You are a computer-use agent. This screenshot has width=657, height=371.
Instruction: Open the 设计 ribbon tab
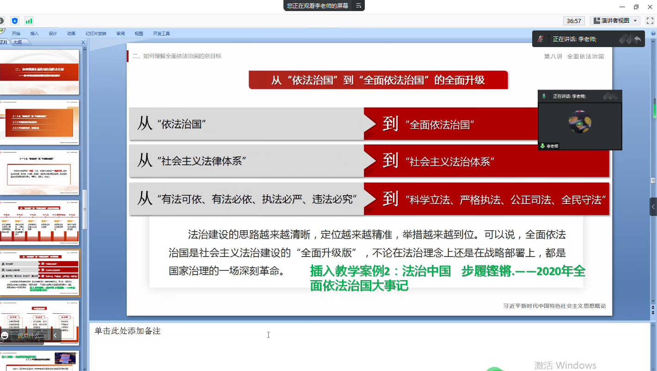(53, 34)
